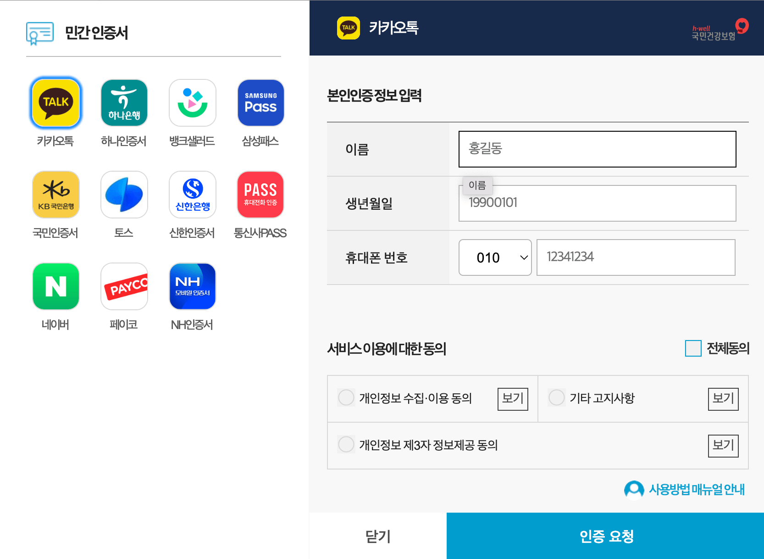Choose the NH인증서 icon
Screen dimensions: 764x559
(192, 286)
